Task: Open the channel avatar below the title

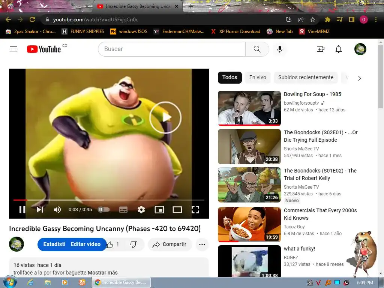Action: (x=16, y=244)
